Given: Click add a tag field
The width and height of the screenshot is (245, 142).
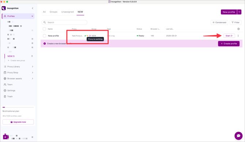Looking at the screenshot, I should point(111,36).
